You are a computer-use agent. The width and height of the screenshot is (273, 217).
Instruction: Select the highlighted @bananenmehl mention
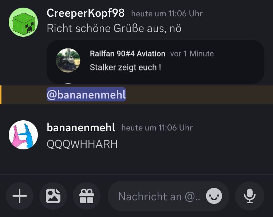[x=86, y=95]
